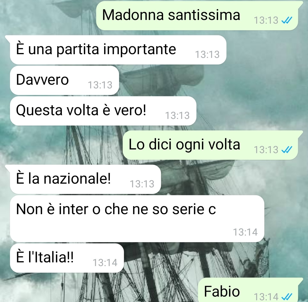Screen dimensions: 308x302
Task: Tap the 13:13 timestamp next to È la nazionale!
Action: point(142,184)
